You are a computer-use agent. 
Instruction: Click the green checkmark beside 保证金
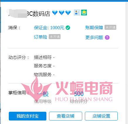click(68, 28)
